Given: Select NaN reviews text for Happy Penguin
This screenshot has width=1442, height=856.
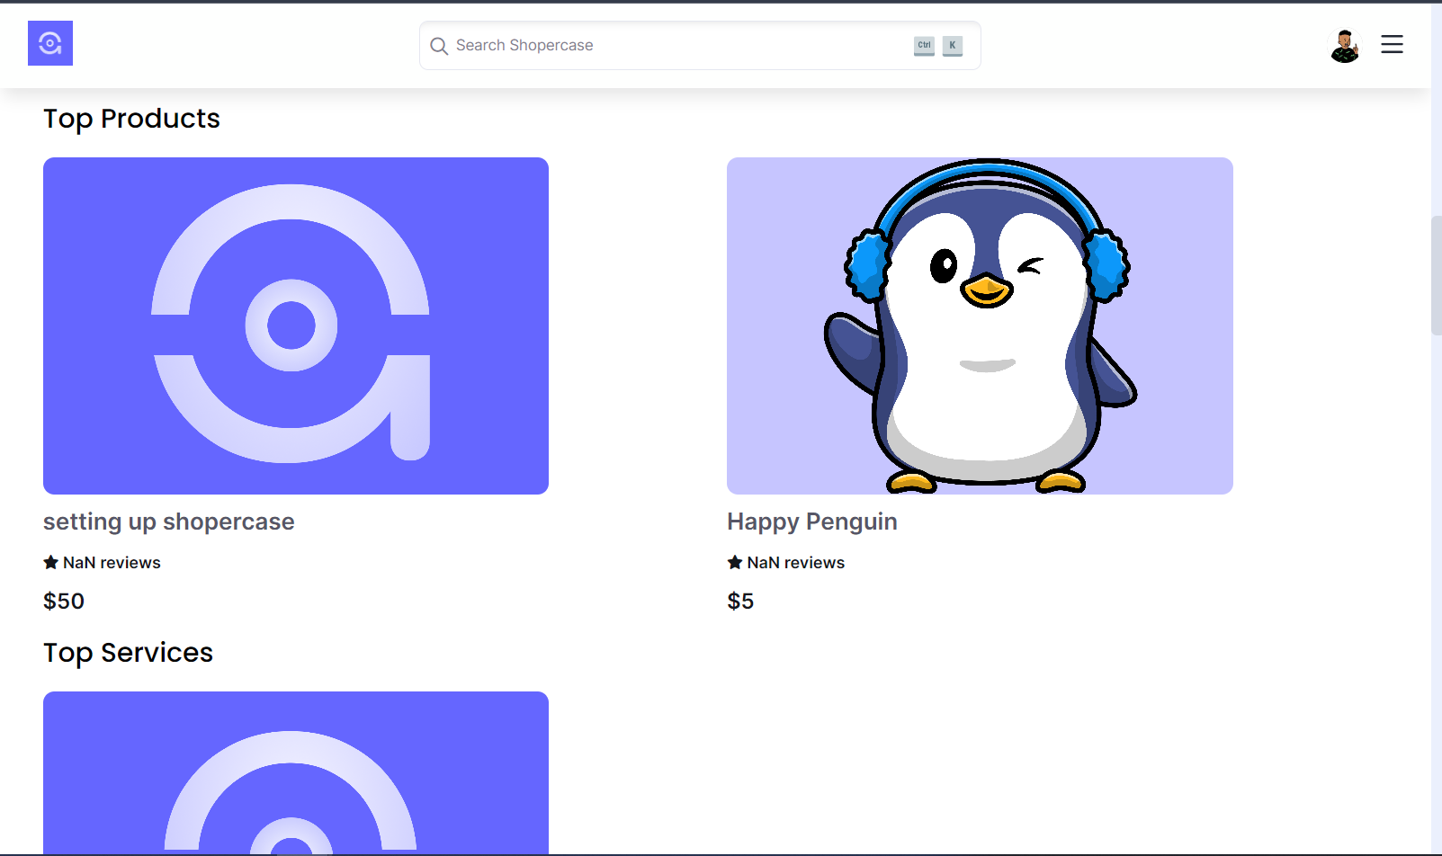Looking at the screenshot, I should (x=796, y=563).
